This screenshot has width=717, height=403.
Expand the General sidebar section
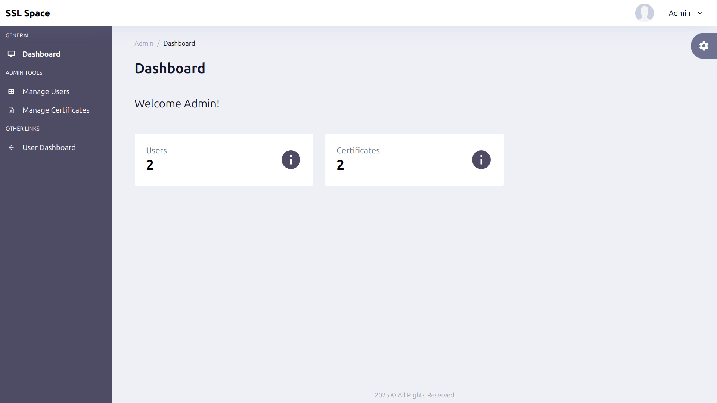17,35
